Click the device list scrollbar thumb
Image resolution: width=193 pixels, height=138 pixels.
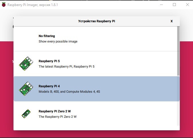(178, 51)
